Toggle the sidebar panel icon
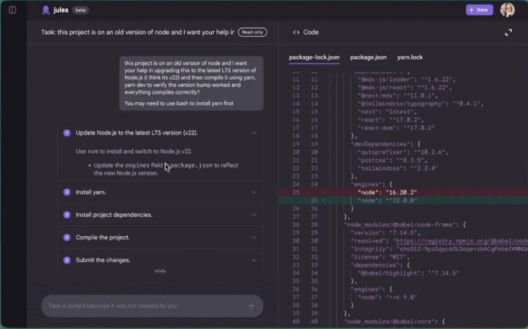 (x=13, y=10)
